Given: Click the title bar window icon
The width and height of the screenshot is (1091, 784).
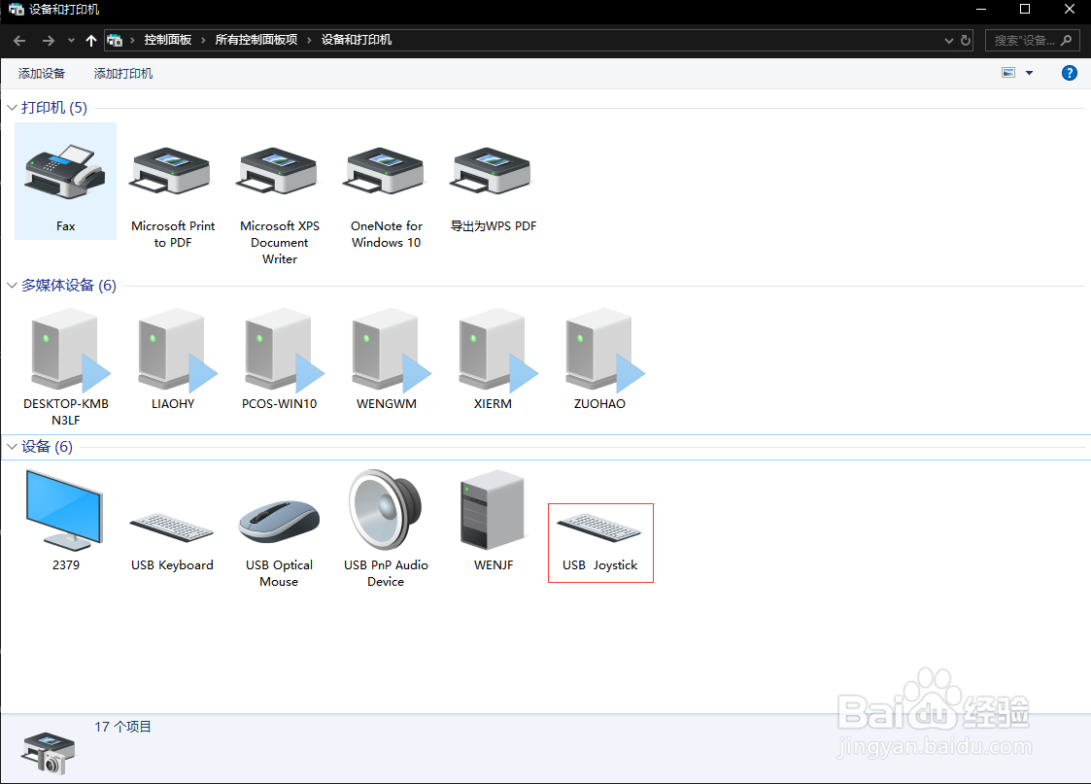Looking at the screenshot, I should pyautogui.click(x=16, y=10).
